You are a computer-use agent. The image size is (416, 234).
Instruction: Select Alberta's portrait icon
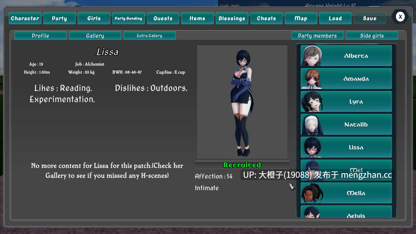312,56
